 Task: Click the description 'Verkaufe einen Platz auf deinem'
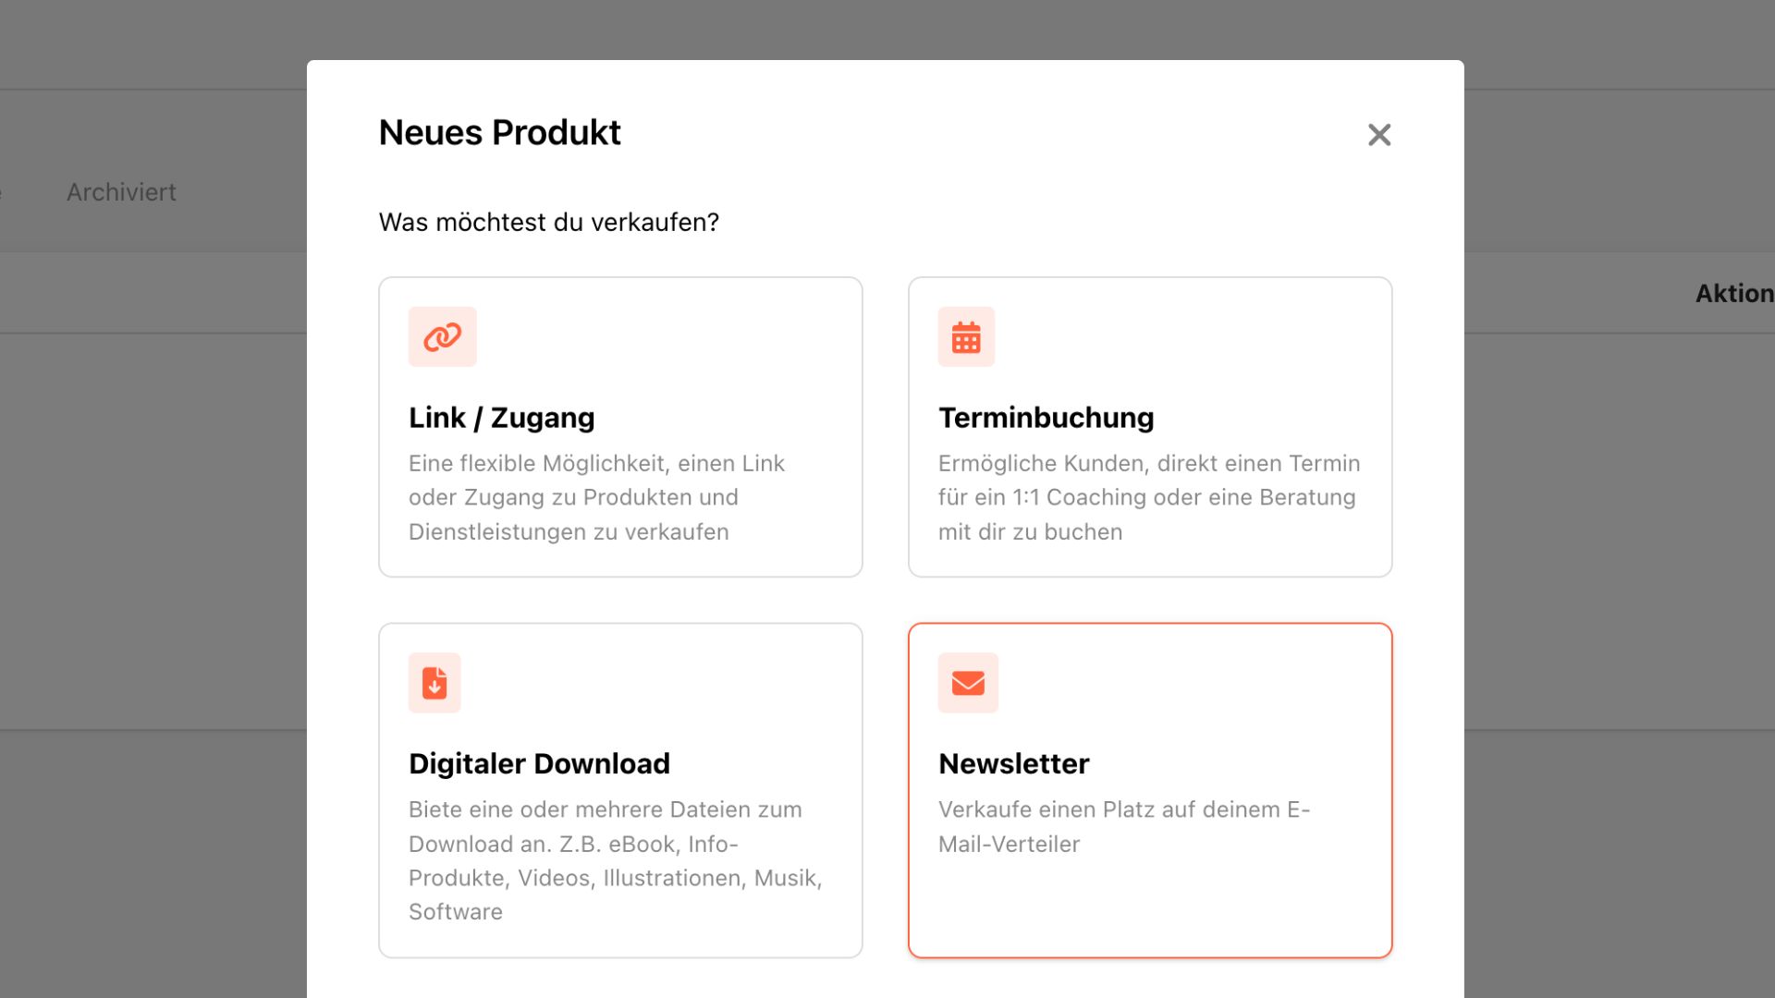pyautogui.click(x=1124, y=826)
